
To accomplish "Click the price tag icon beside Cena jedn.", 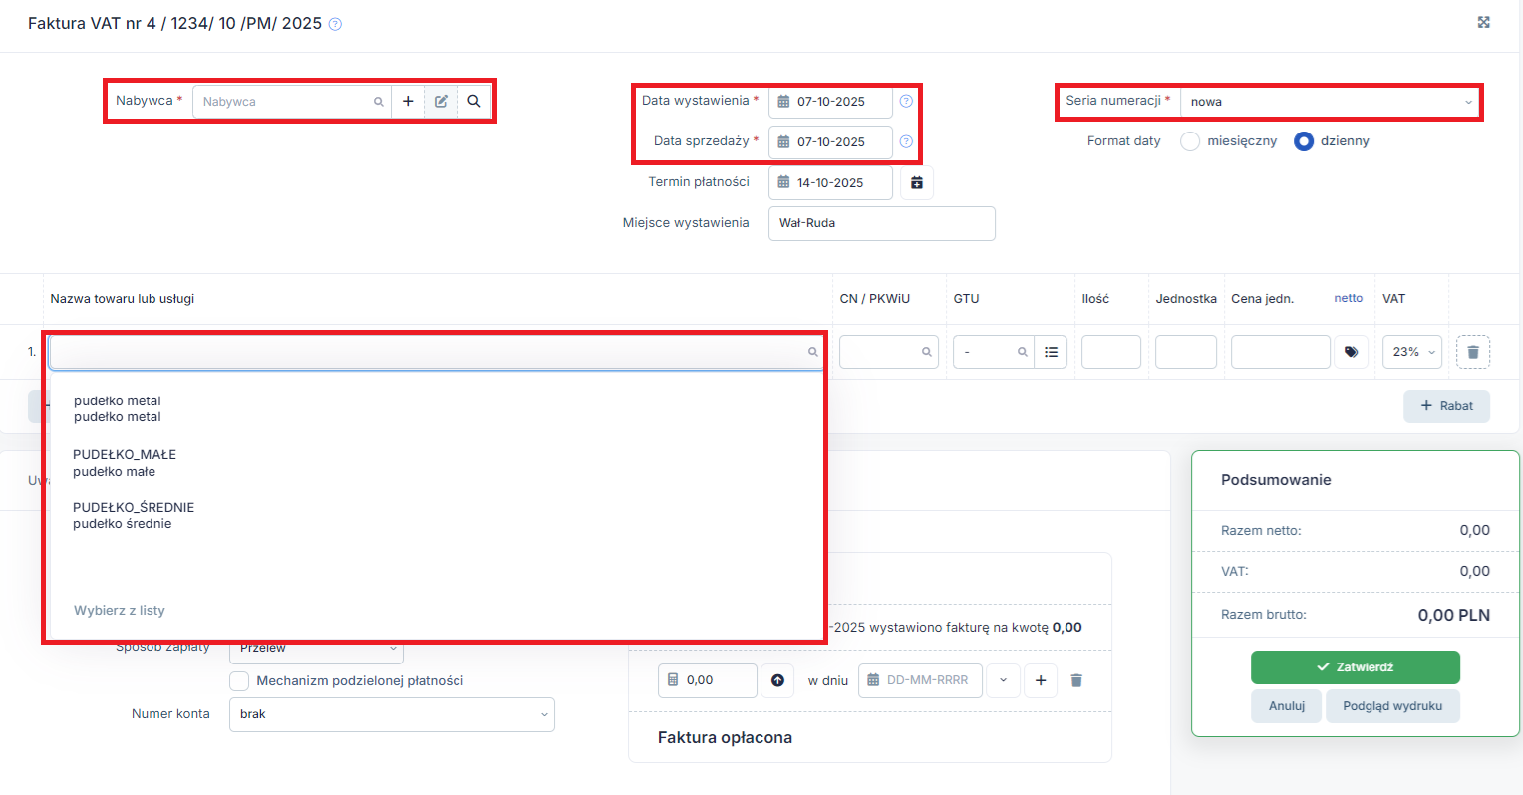I will point(1351,352).
